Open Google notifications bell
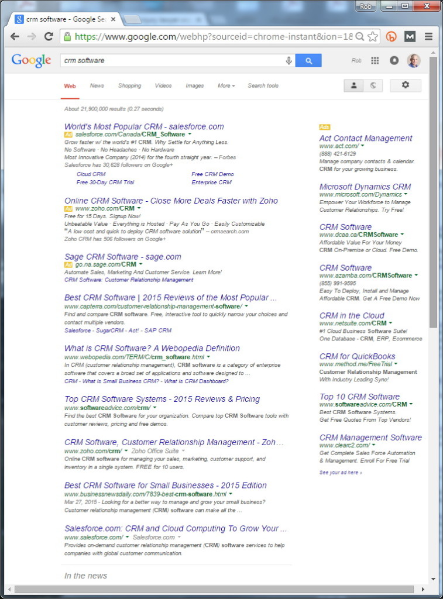The image size is (443, 599). 394,60
